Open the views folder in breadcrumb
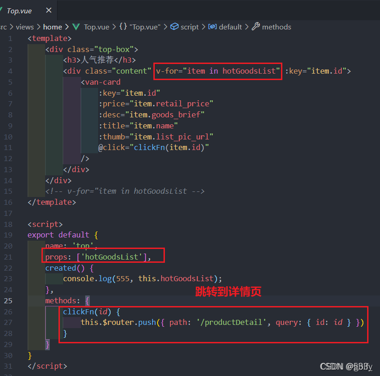380x376 pixels. pos(25,27)
